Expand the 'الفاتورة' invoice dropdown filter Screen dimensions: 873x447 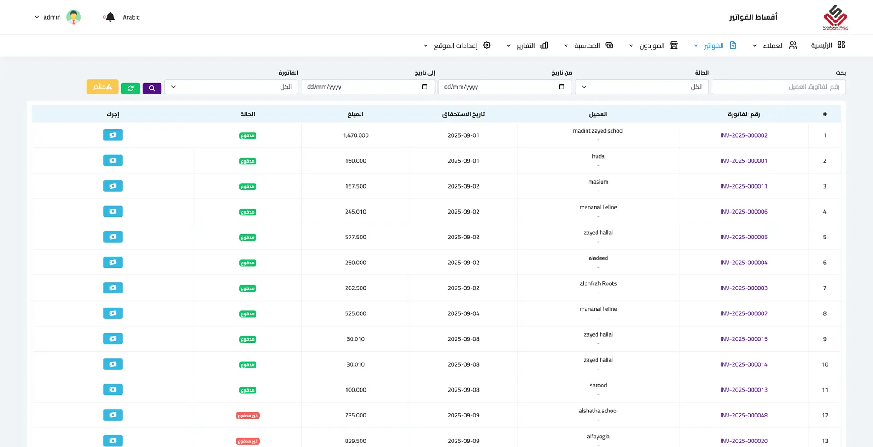(x=231, y=87)
